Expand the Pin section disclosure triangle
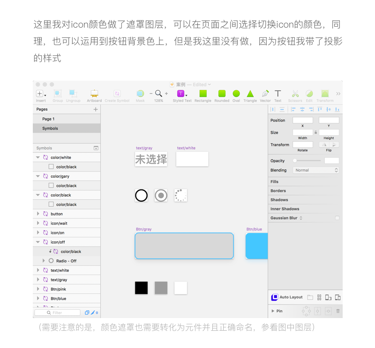 (273, 311)
